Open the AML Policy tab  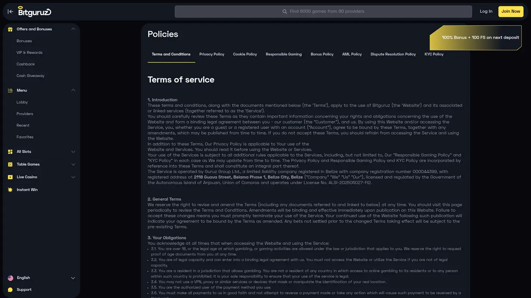click(352, 54)
